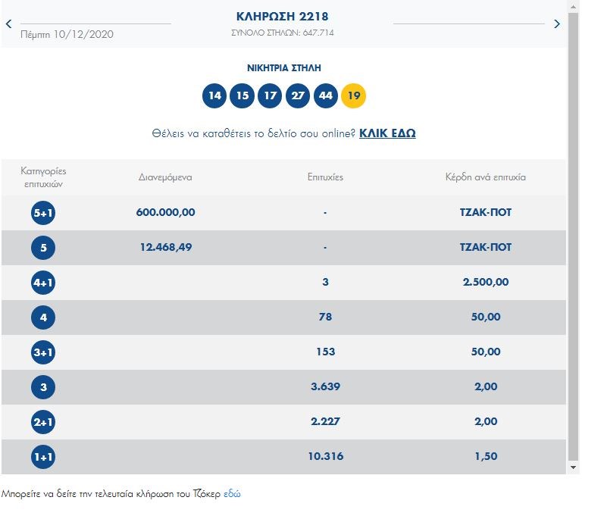The height and width of the screenshot is (516, 604).
Task: Click the number 44 ball
Action: click(326, 95)
